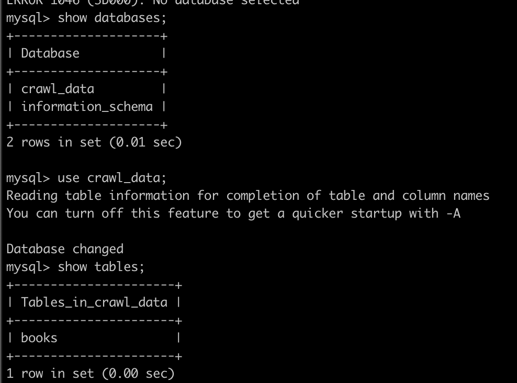Click the mysql> prompt before 'show databases'
Image resolution: width=517 pixels, height=383 pixels.
(x=28, y=18)
